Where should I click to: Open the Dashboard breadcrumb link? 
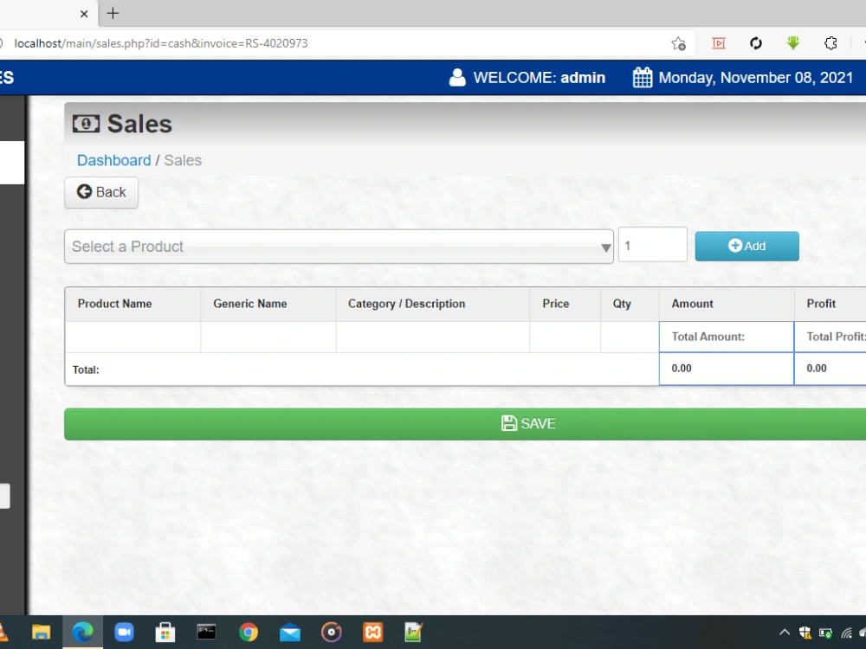tap(113, 161)
